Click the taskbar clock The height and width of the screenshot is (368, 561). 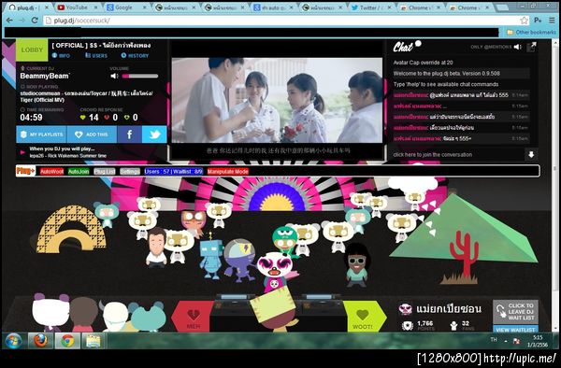click(x=538, y=341)
